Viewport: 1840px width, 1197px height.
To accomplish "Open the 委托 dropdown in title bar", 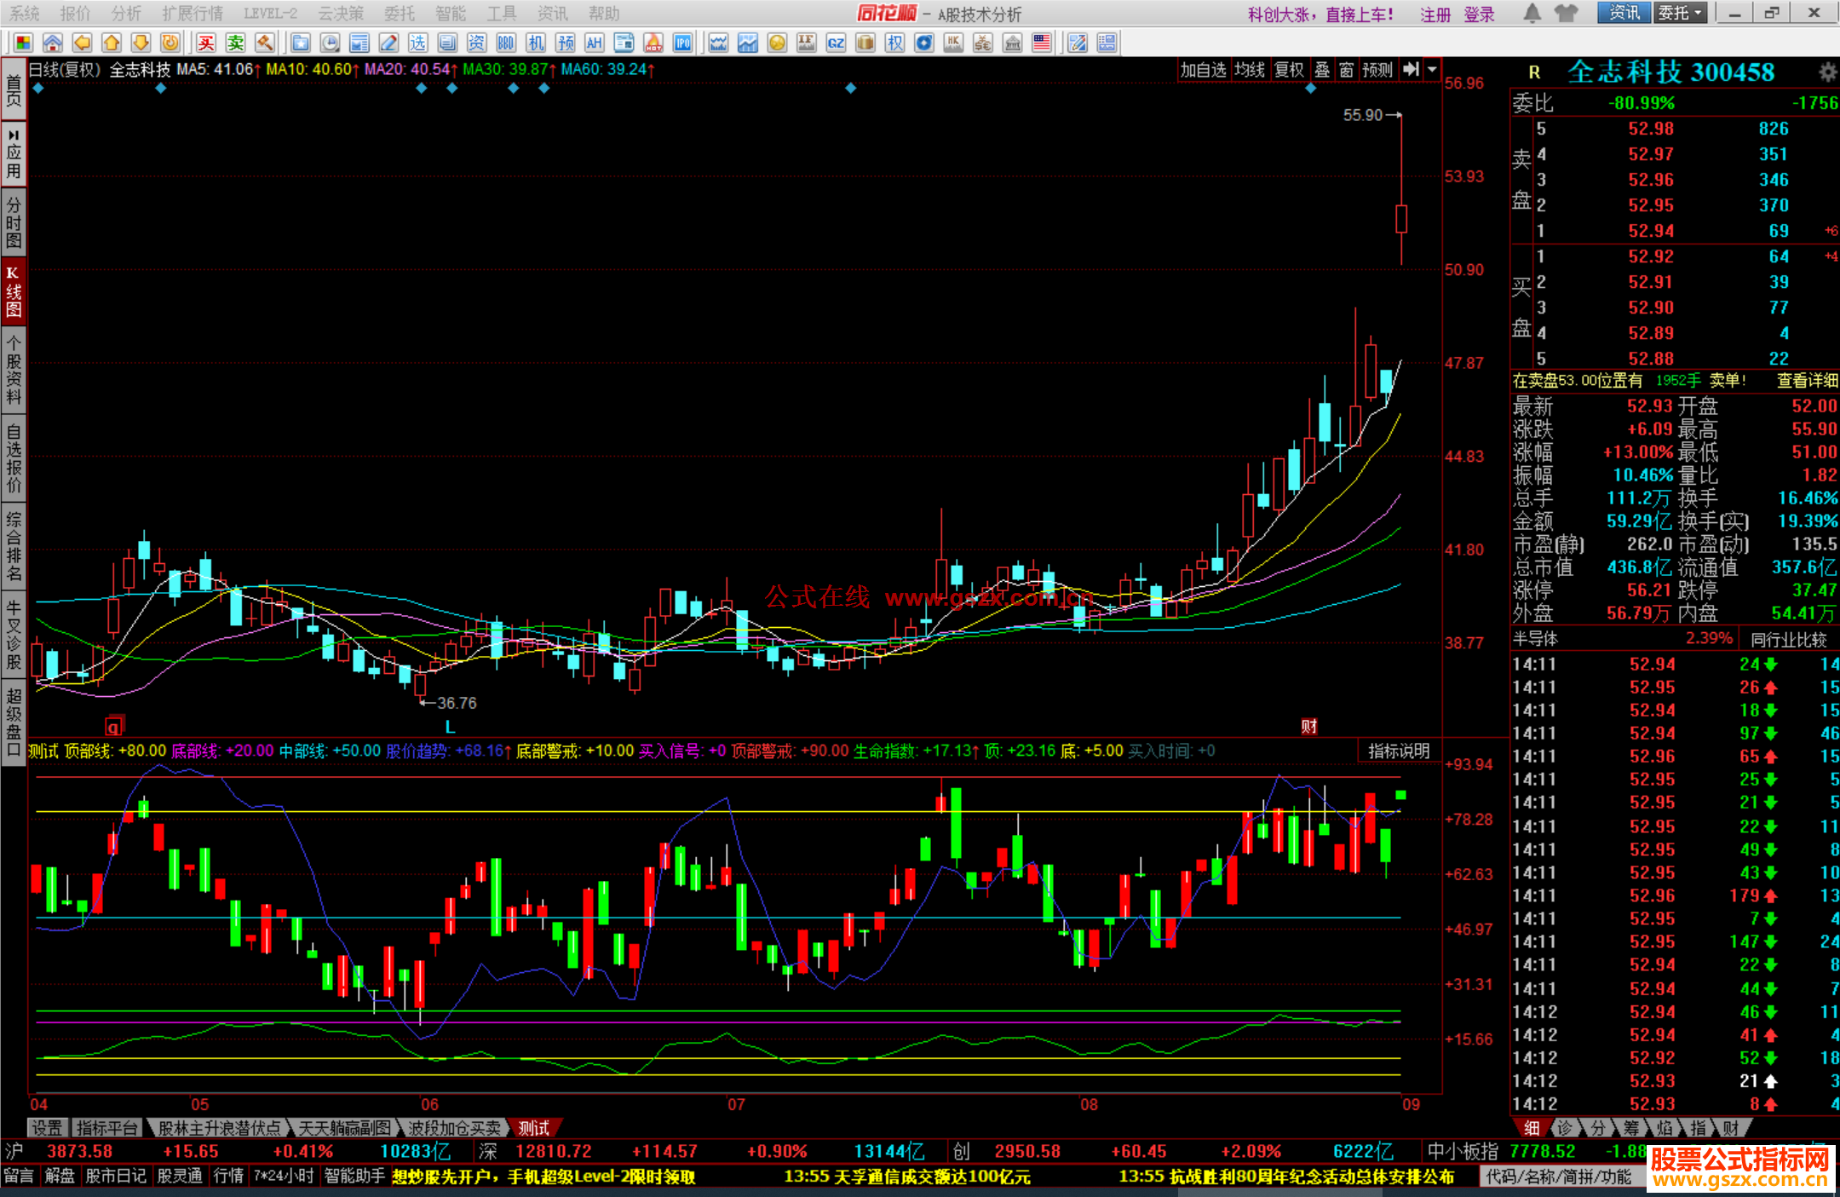I will click(x=1680, y=13).
